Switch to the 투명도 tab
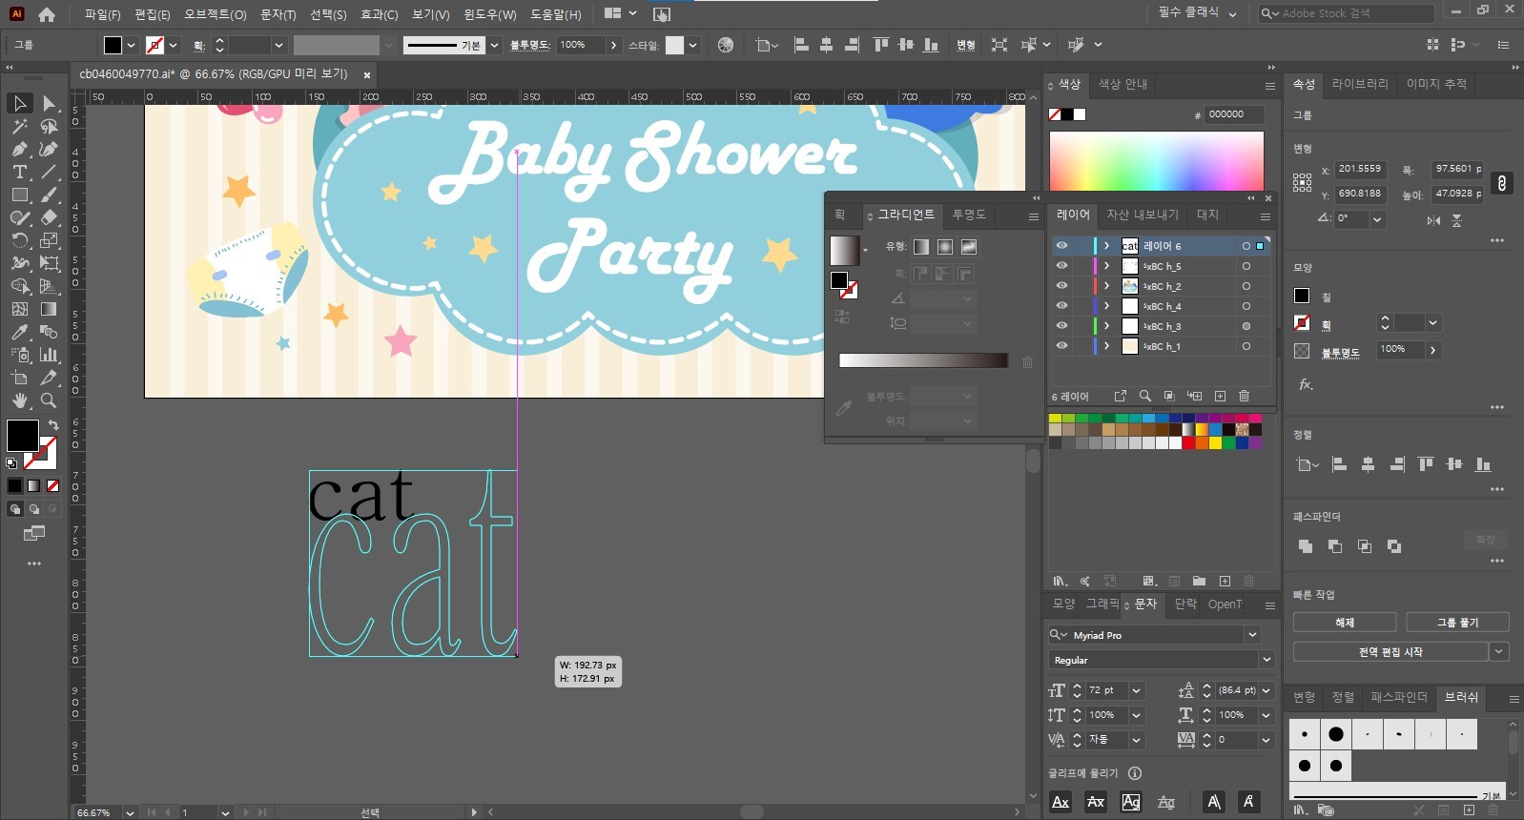Viewport: 1524px width, 820px height. (969, 215)
